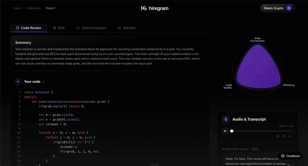Click the 'INTERVIEWER (SARA)' label

click(235, 149)
